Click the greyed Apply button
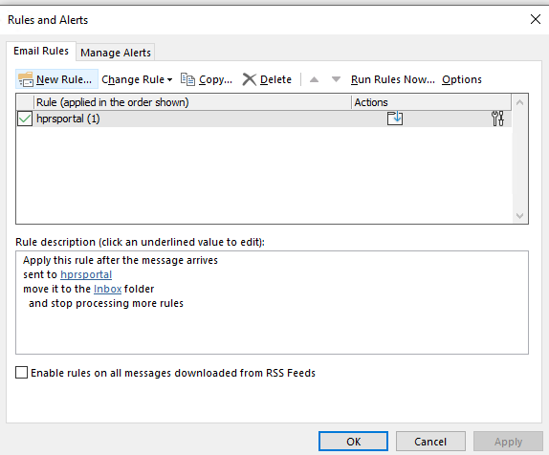The width and height of the screenshot is (549, 455). (508, 442)
